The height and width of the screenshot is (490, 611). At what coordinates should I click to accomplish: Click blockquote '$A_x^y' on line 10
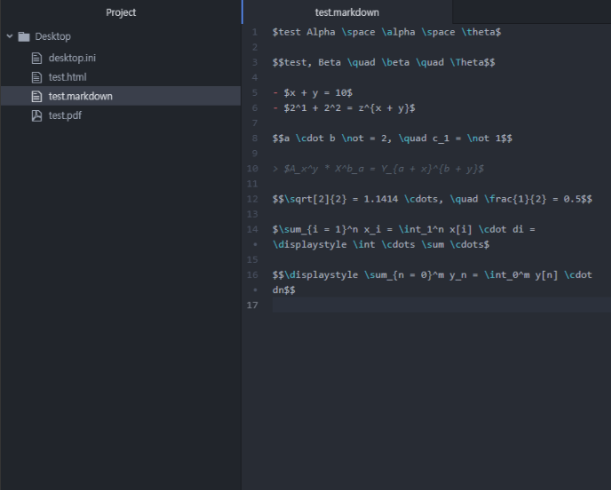click(x=301, y=169)
